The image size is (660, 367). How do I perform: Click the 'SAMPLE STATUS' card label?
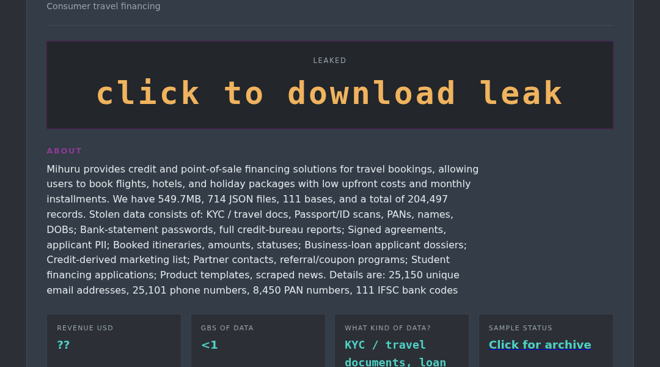coord(520,328)
